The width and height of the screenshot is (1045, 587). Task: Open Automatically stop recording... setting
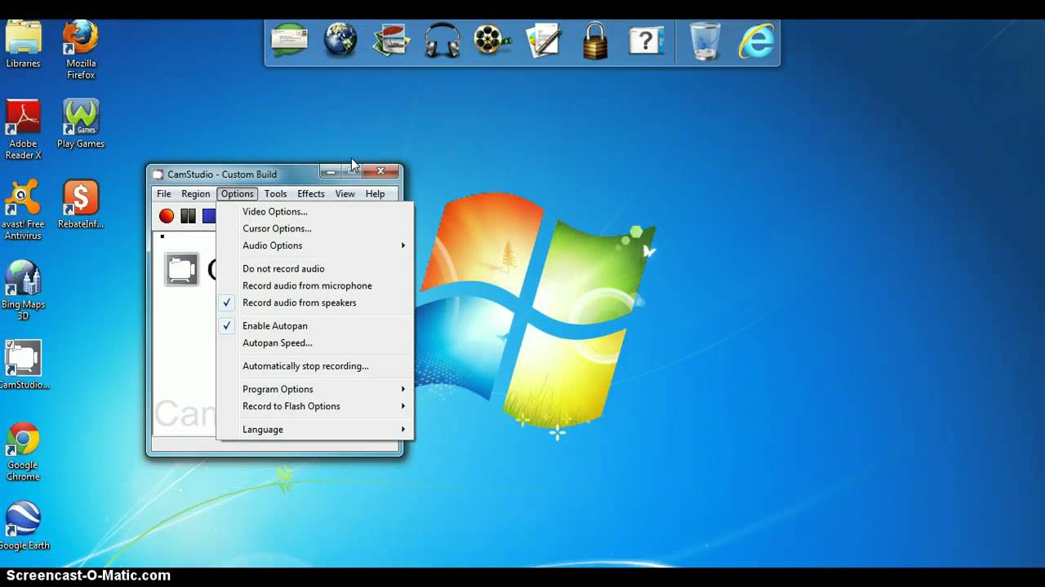point(315,366)
